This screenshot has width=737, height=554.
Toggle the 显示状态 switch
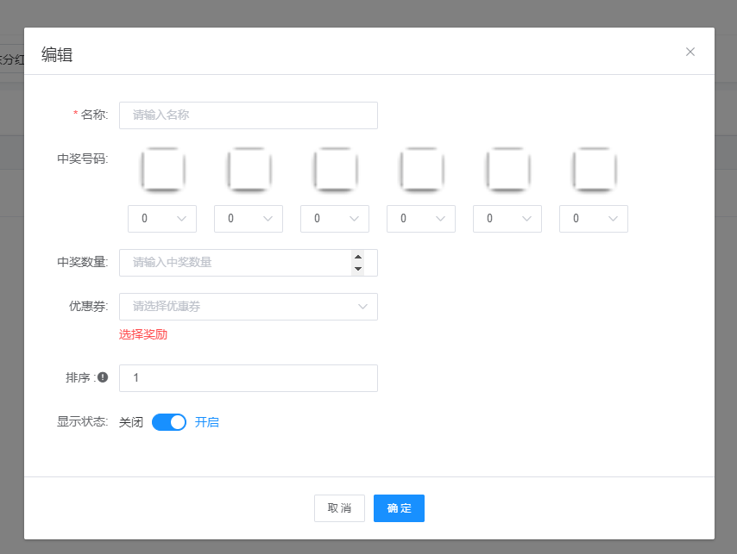(x=169, y=422)
